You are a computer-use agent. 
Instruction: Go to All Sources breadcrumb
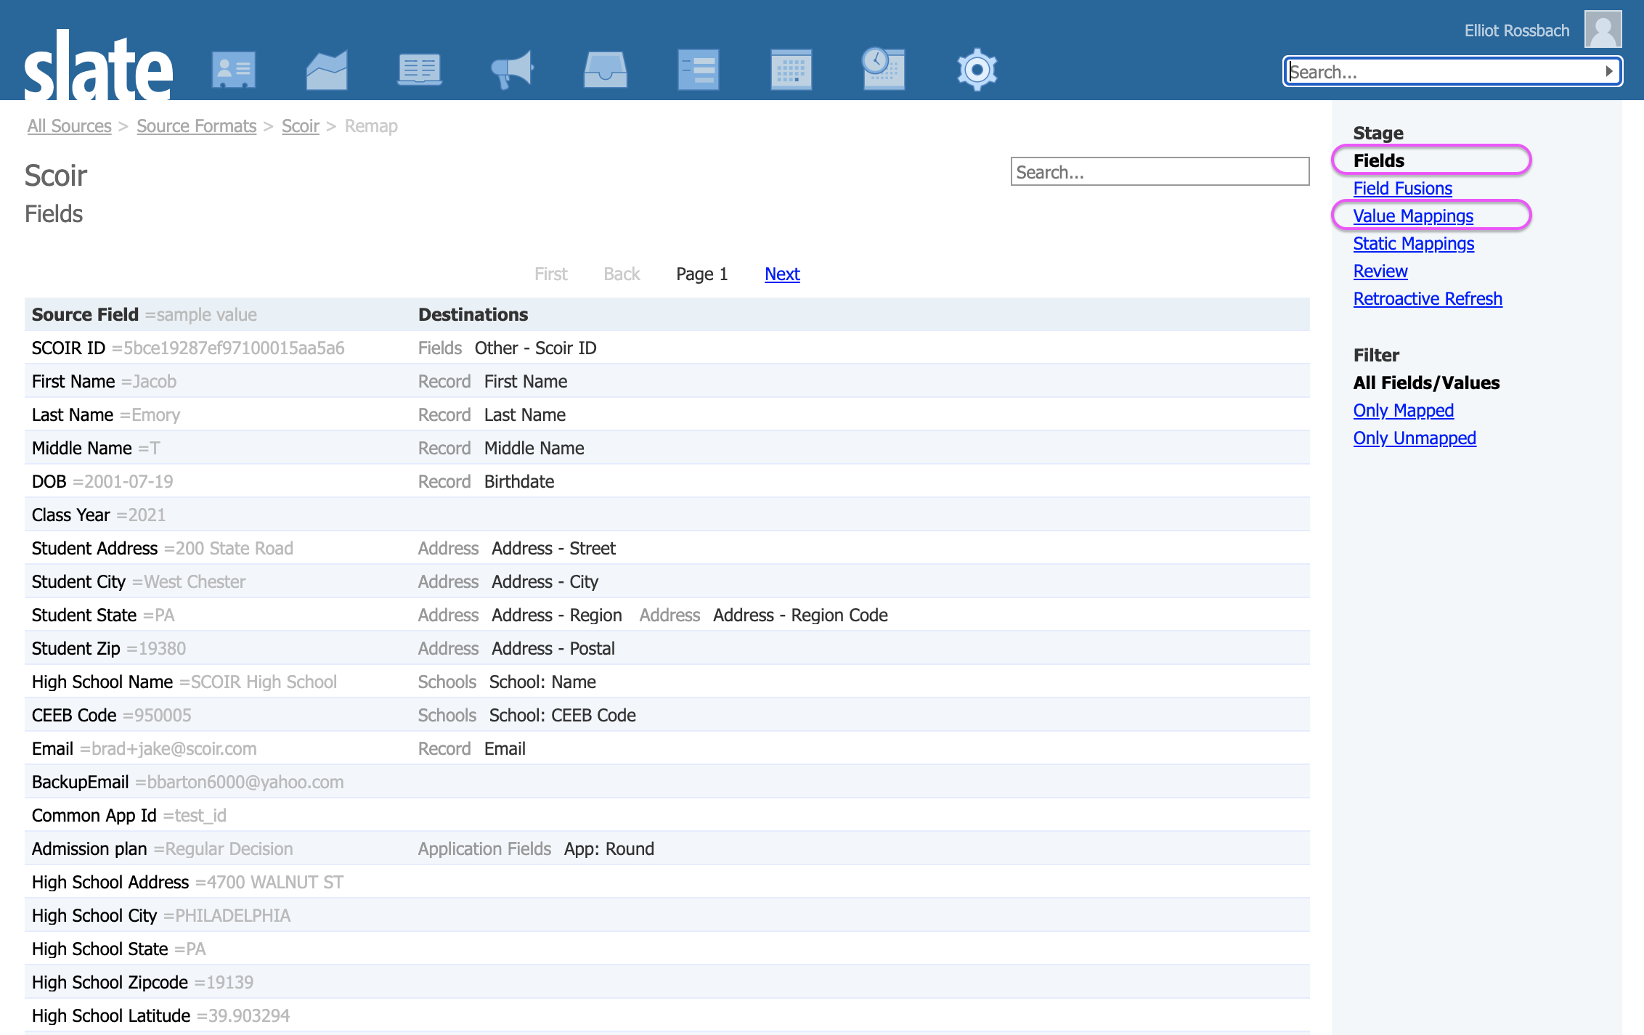point(70,126)
